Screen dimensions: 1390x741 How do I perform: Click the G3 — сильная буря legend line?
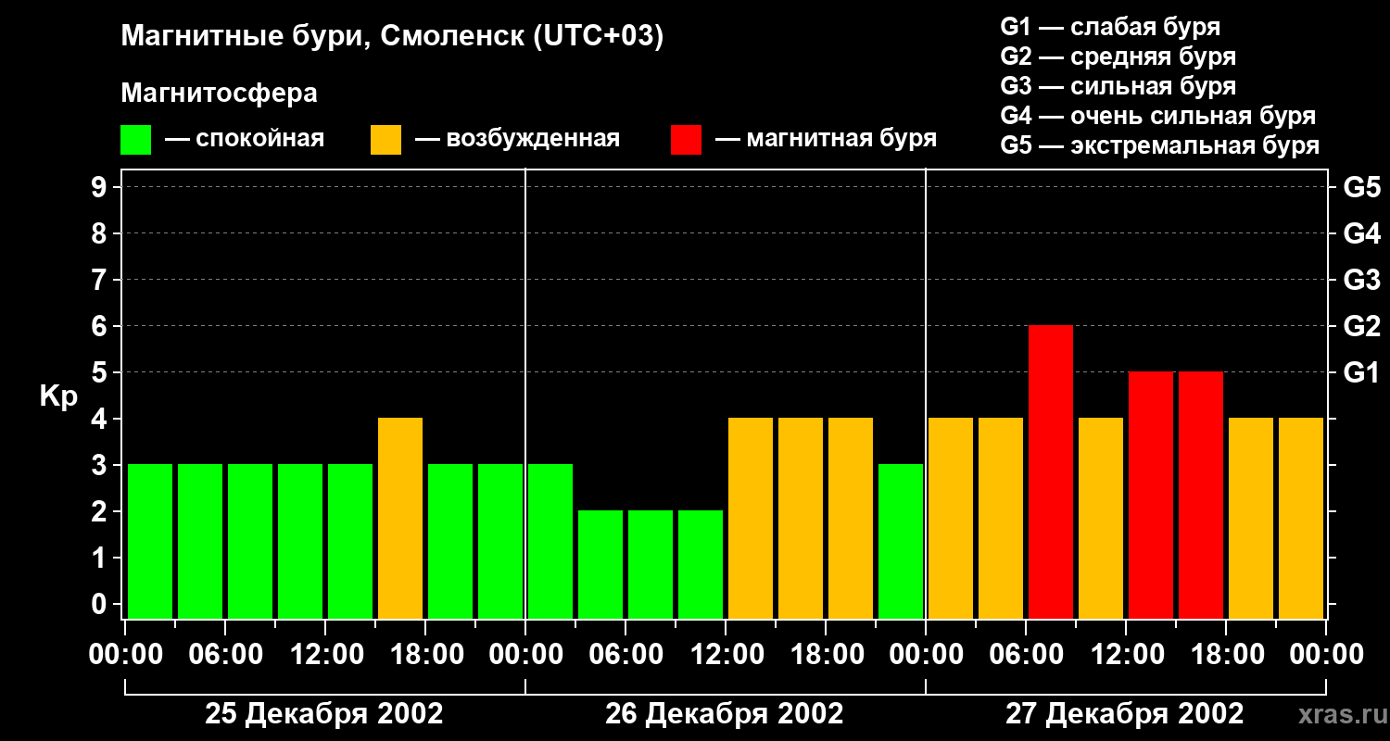(1118, 86)
